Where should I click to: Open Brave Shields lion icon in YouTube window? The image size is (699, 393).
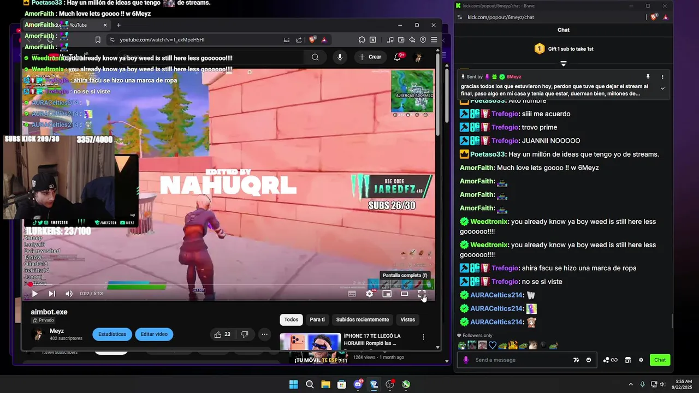click(312, 39)
